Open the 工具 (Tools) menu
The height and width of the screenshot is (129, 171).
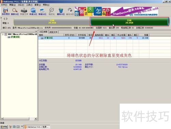pyautogui.click(x=29, y=5)
